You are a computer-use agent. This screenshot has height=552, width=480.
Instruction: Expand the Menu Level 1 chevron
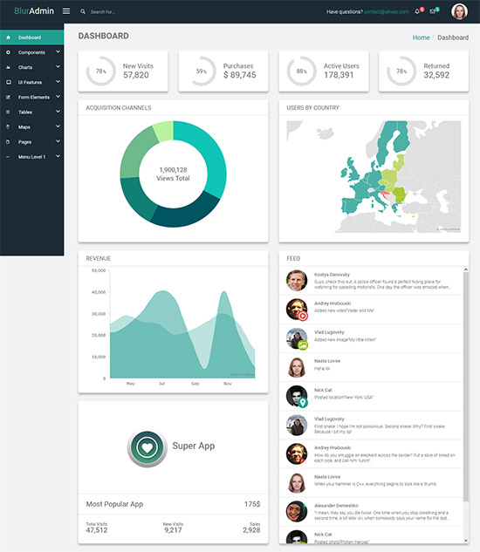coord(58,156)
